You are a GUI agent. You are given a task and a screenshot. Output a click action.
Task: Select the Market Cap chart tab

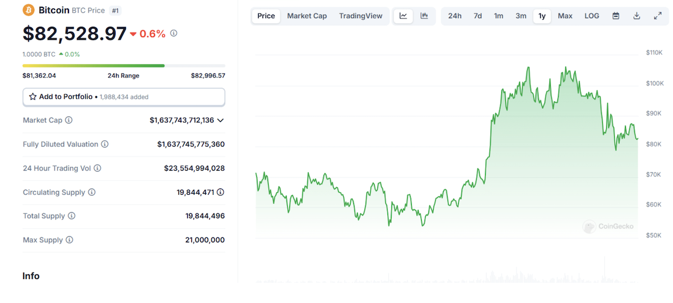(x=307, y=16)
